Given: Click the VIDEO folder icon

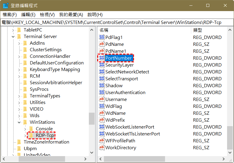Looking at the screenshot, I should point(25,109).
